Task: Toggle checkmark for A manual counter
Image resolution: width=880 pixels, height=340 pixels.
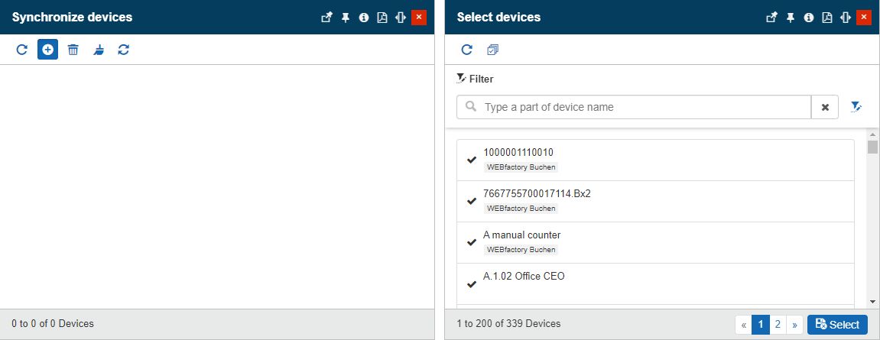Action: tap(472, 242)
